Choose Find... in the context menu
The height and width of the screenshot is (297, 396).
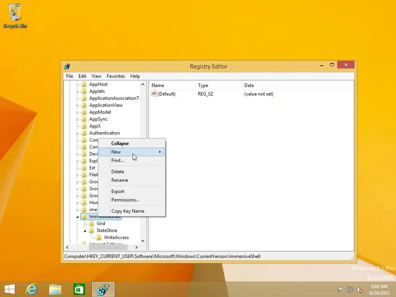[x=132, y=160]
